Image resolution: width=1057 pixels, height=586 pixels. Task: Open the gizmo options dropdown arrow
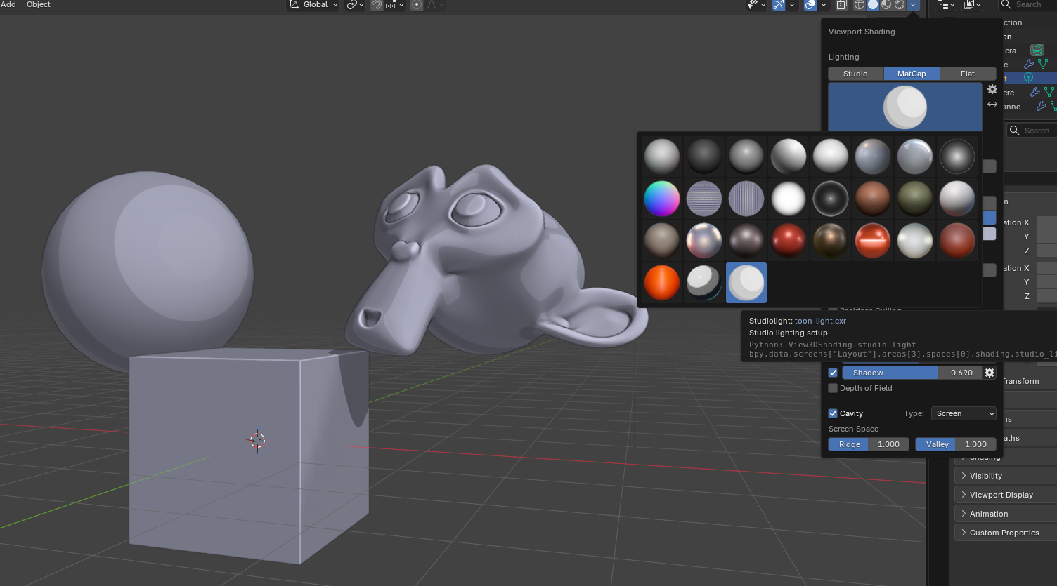pos(792,5)
